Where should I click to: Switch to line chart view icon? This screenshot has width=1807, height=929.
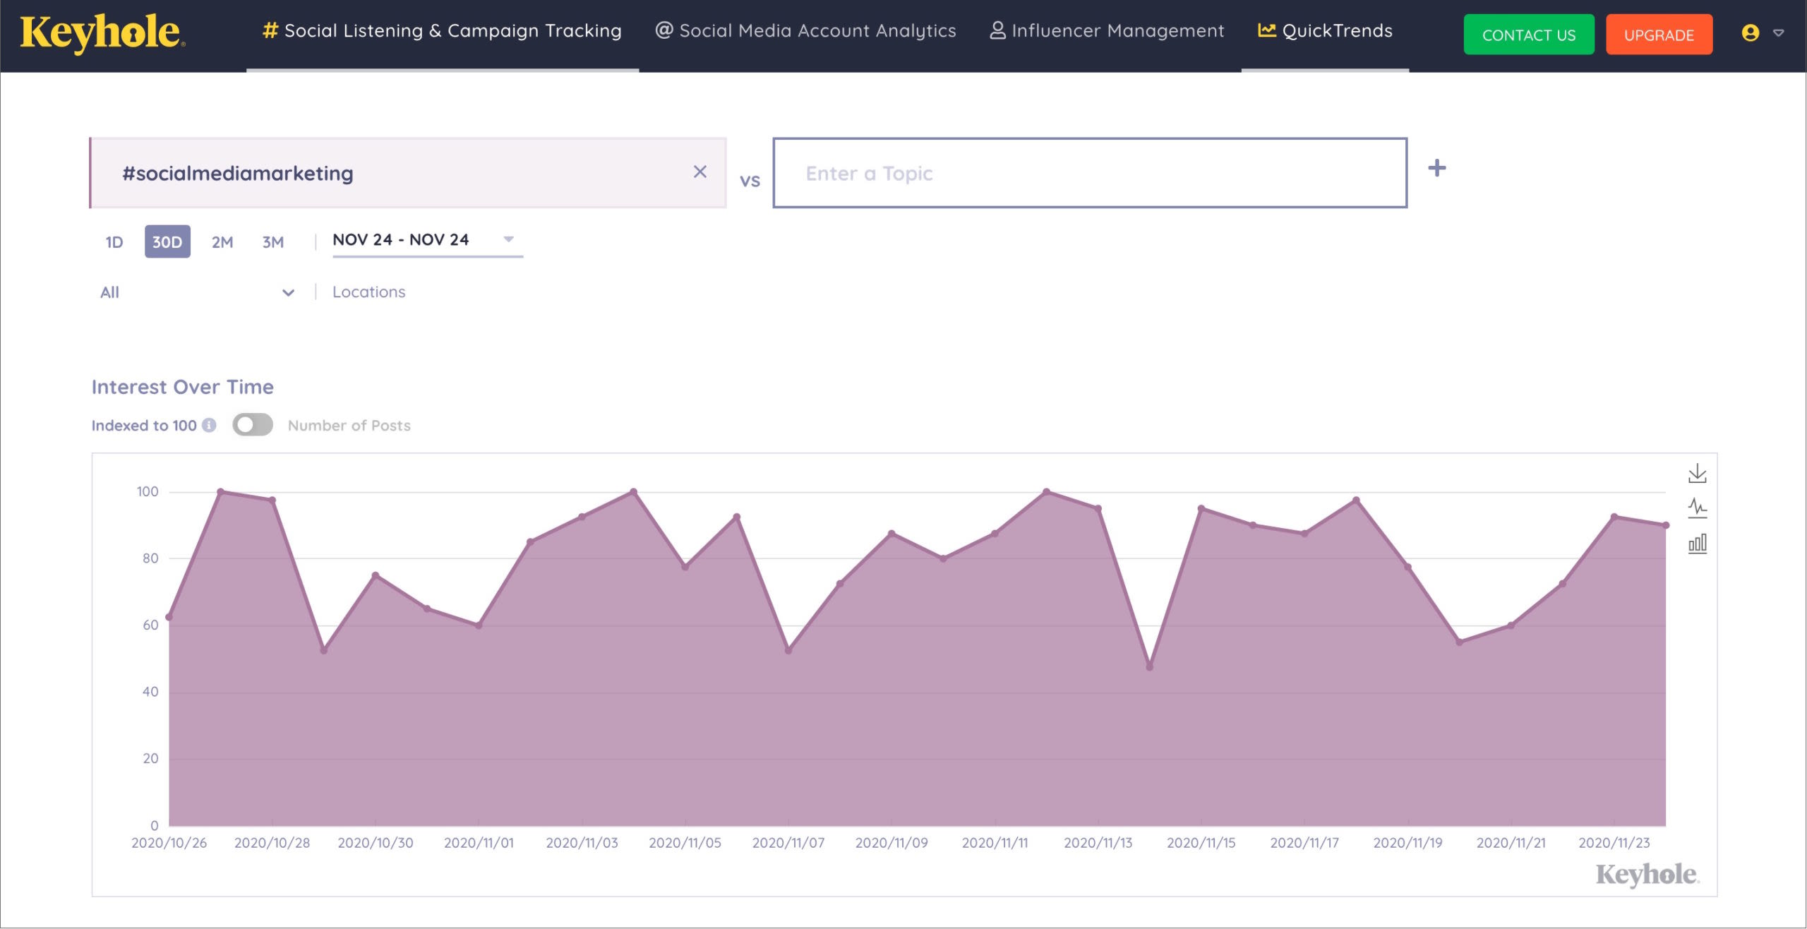tap(1698, 508)
